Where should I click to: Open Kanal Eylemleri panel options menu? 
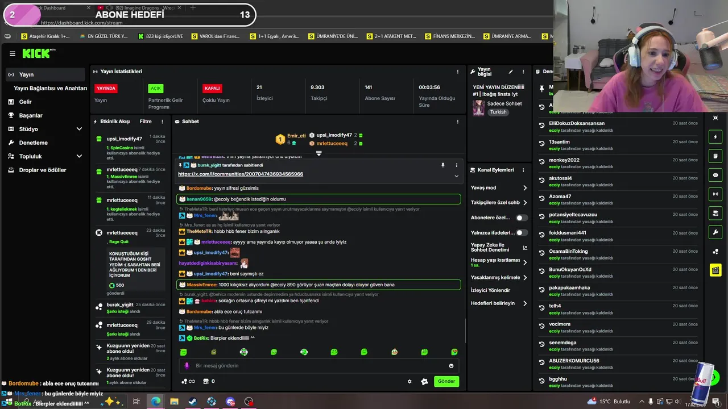(x=523, y=170)
